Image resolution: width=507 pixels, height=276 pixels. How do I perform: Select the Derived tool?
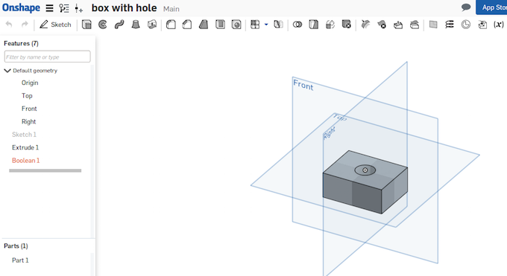[x=482, y=25]
